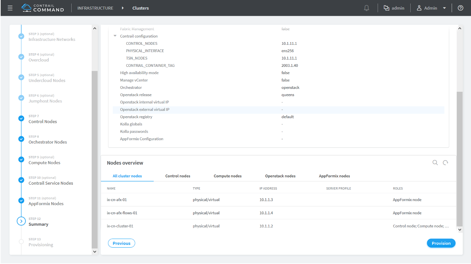Open the notifications bell
Viewport: 471px width, 264px height.
(366, 8)
